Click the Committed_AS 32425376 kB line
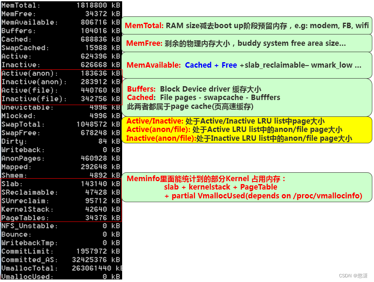374x282 pixels. tap(61, 260)
